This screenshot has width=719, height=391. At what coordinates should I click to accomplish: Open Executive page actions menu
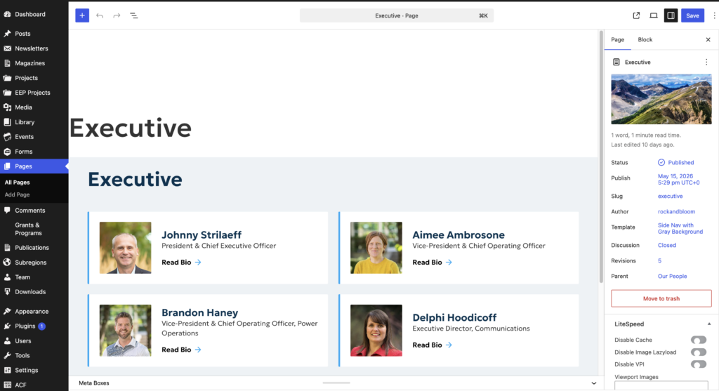click(706, 62)
